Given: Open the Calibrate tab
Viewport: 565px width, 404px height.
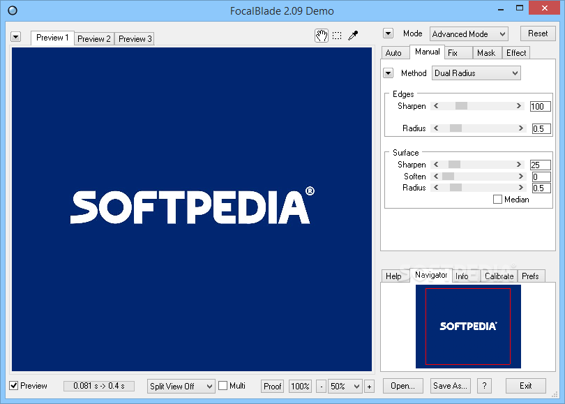Looking at the screenshot, I should [499, 276].
